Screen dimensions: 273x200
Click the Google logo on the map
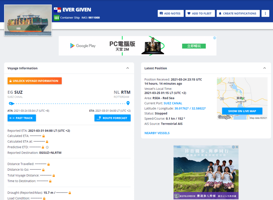coord(224,117)
